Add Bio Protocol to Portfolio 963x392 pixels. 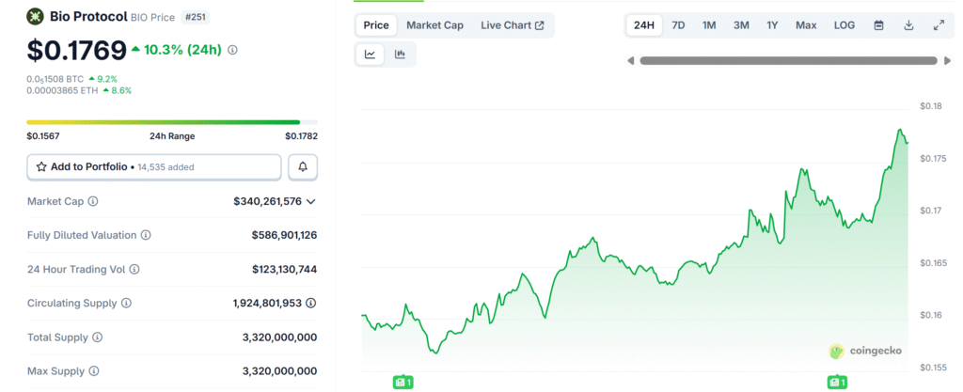coord(154,166)
